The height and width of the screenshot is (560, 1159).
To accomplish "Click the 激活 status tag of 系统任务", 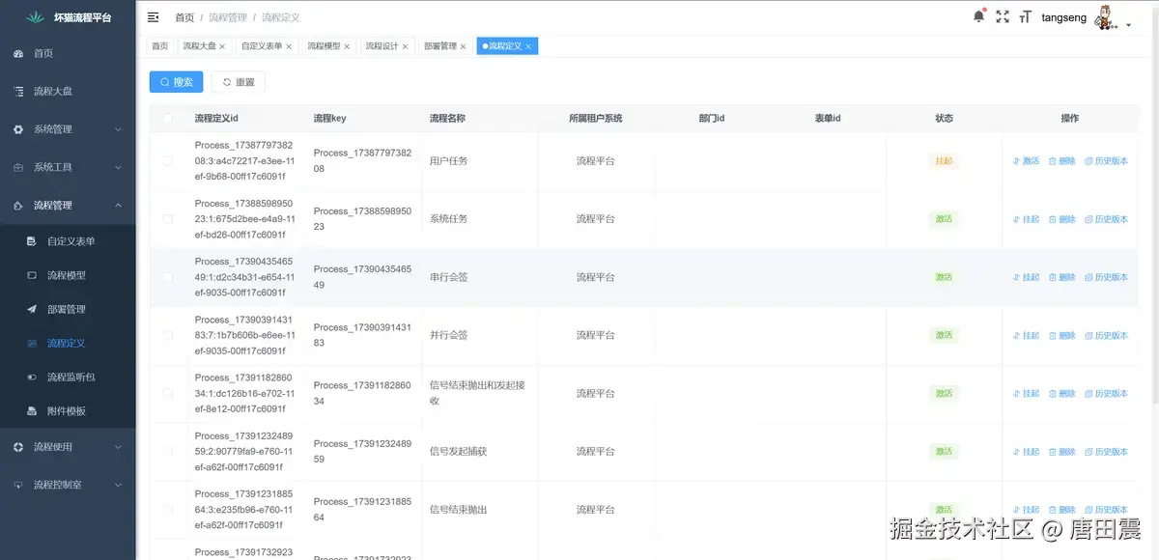I will [944, 219].
